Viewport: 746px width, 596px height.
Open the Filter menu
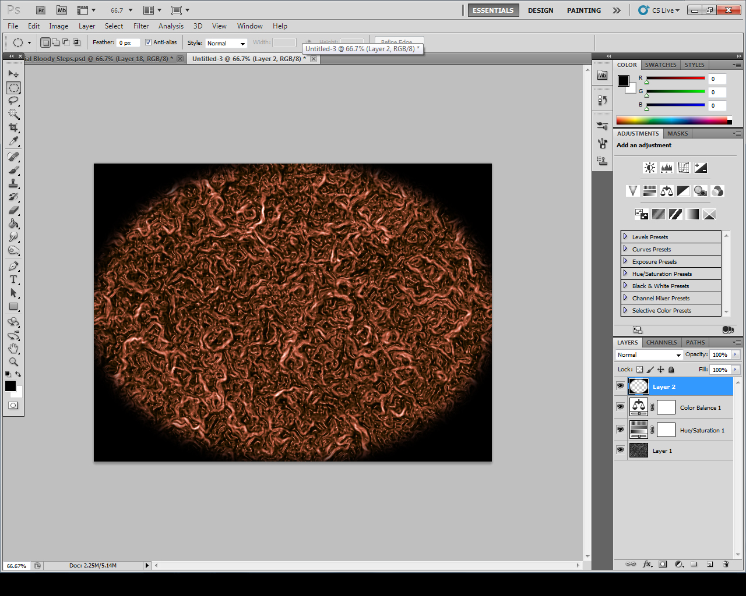(x=140, y=26)
